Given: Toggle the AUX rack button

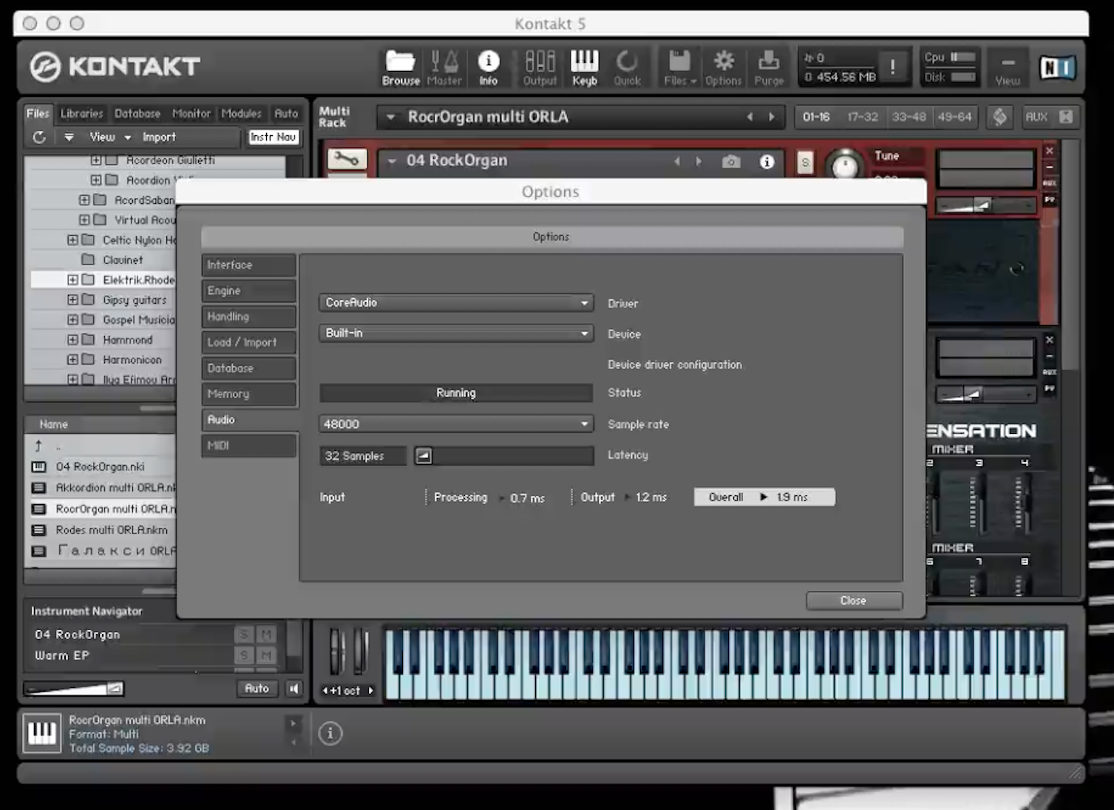Looking at the screenshot, I should point(1036,117).
